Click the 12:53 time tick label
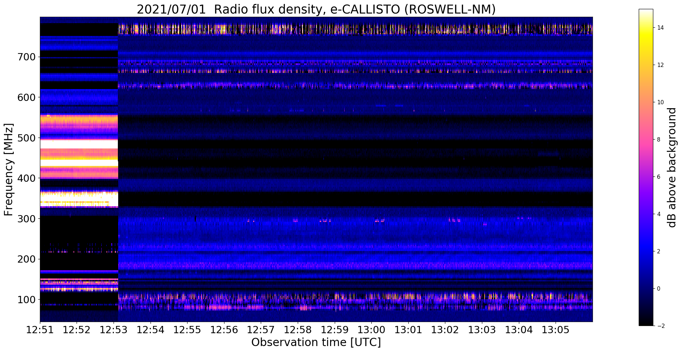Screen dimensions: 682x352 click(114, 330)
